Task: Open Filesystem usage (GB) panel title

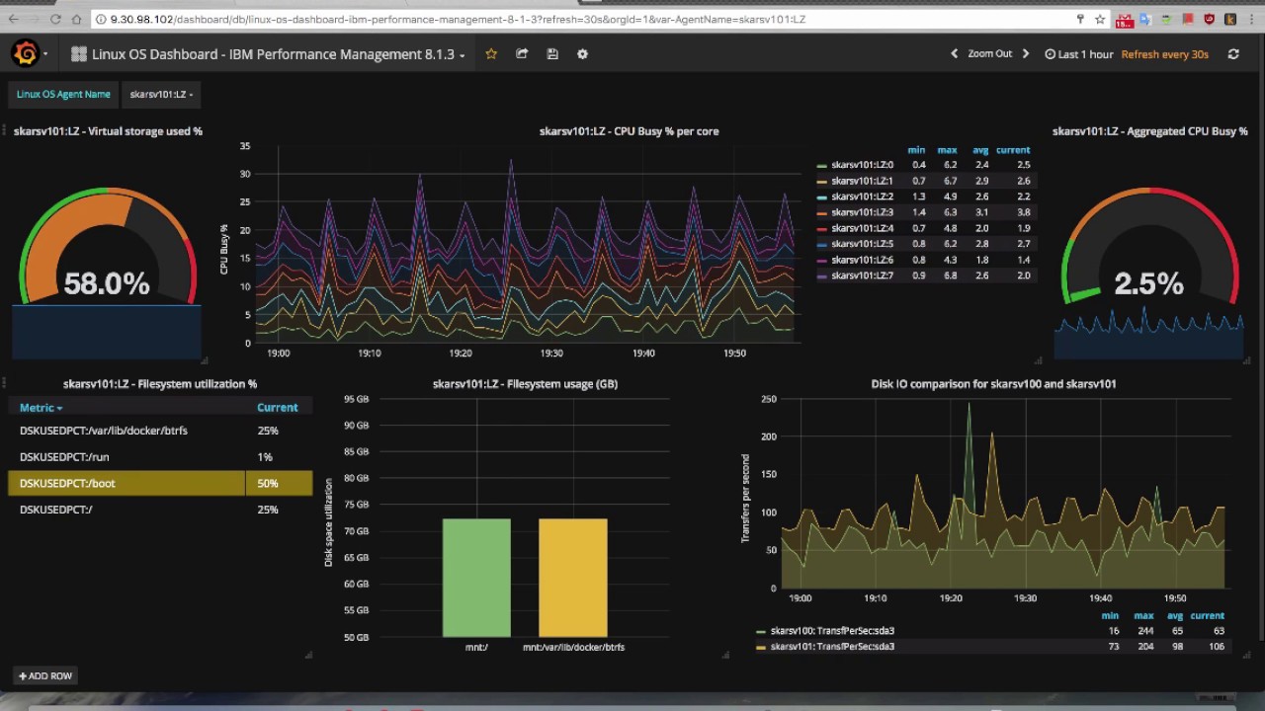Action: pyautogui.click(x=525, y=384)
